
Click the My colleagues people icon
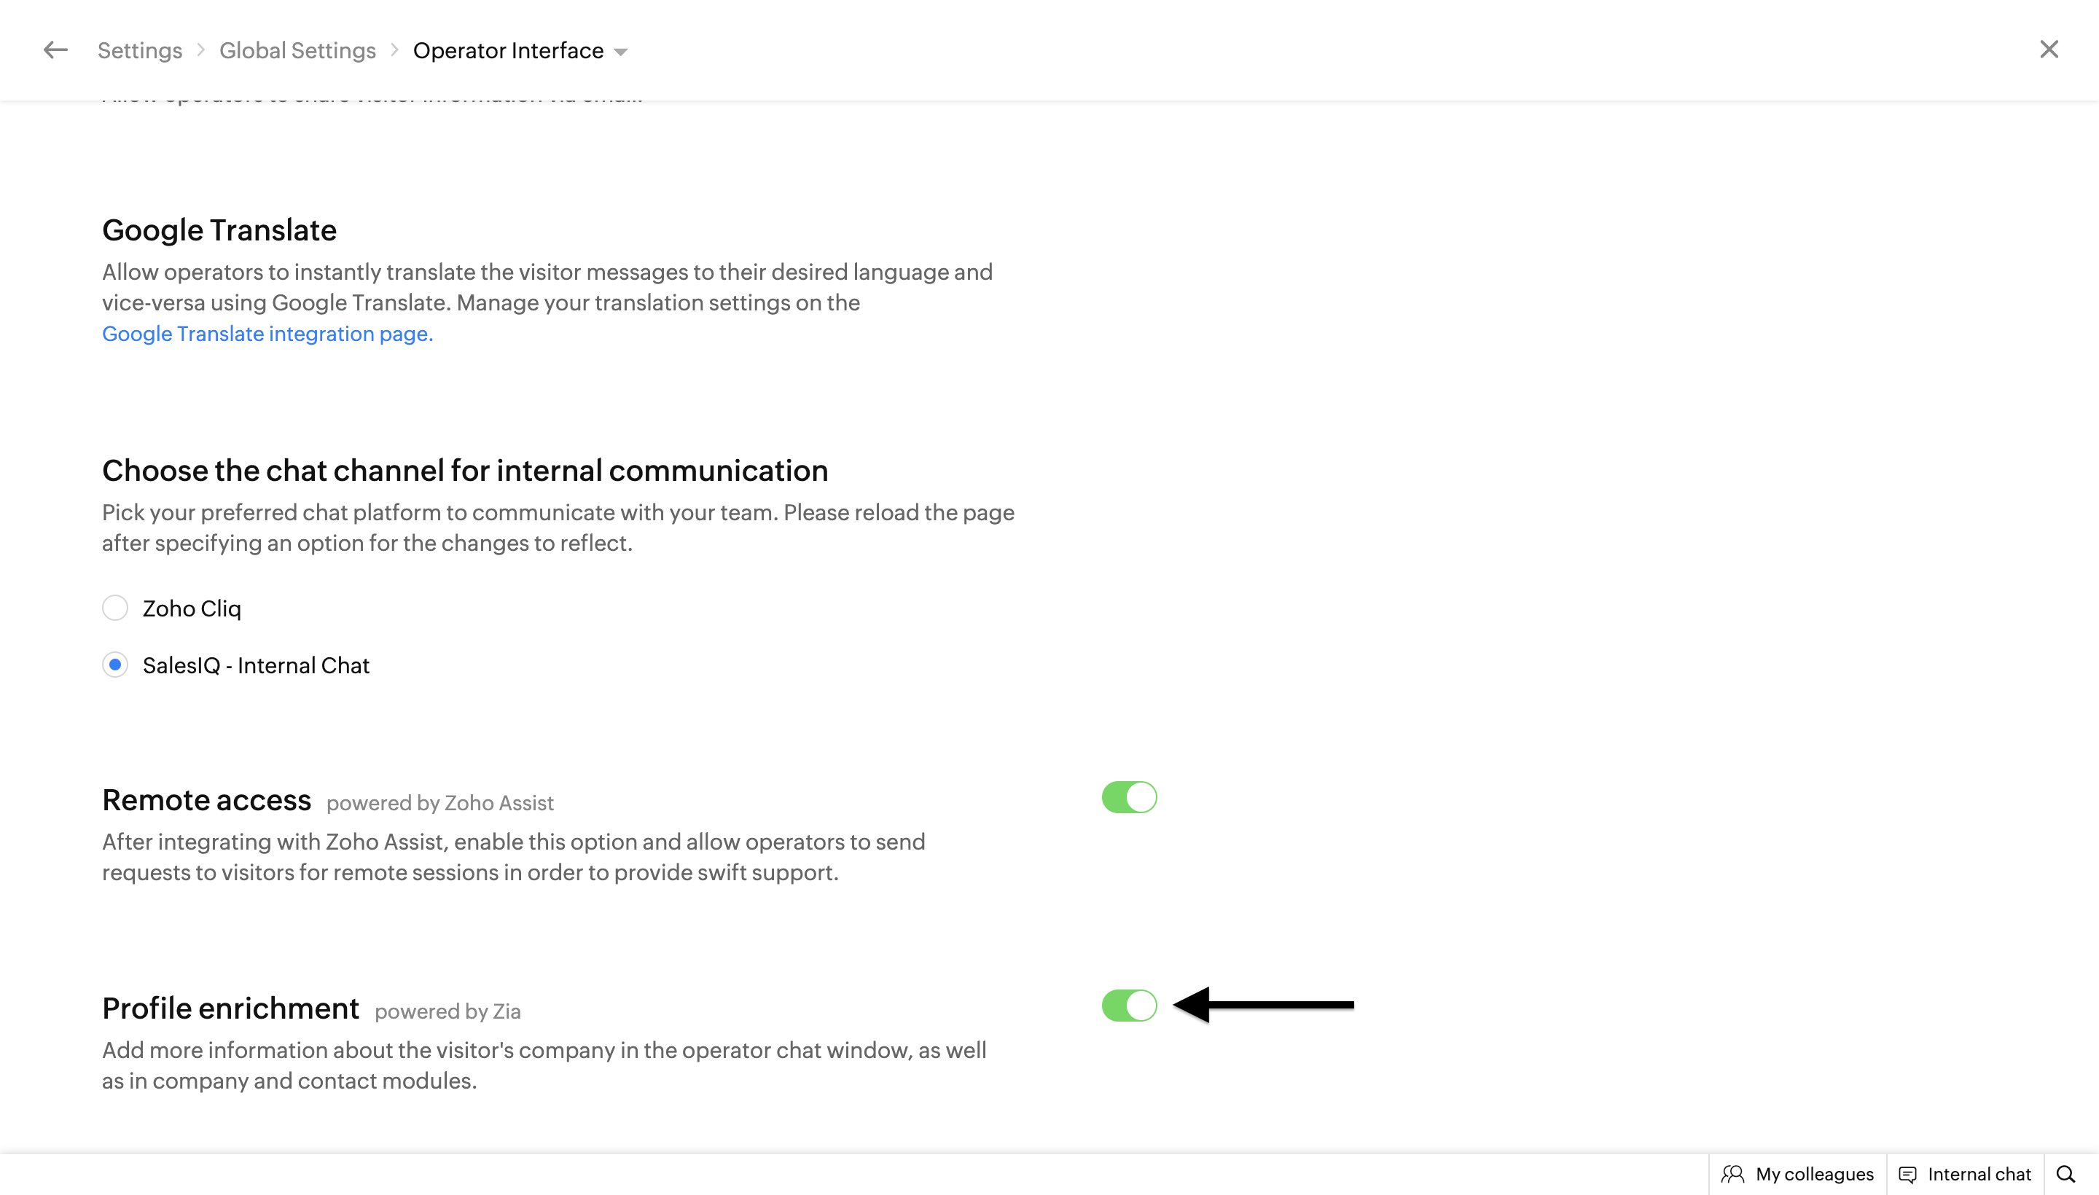point(1732,1174)
